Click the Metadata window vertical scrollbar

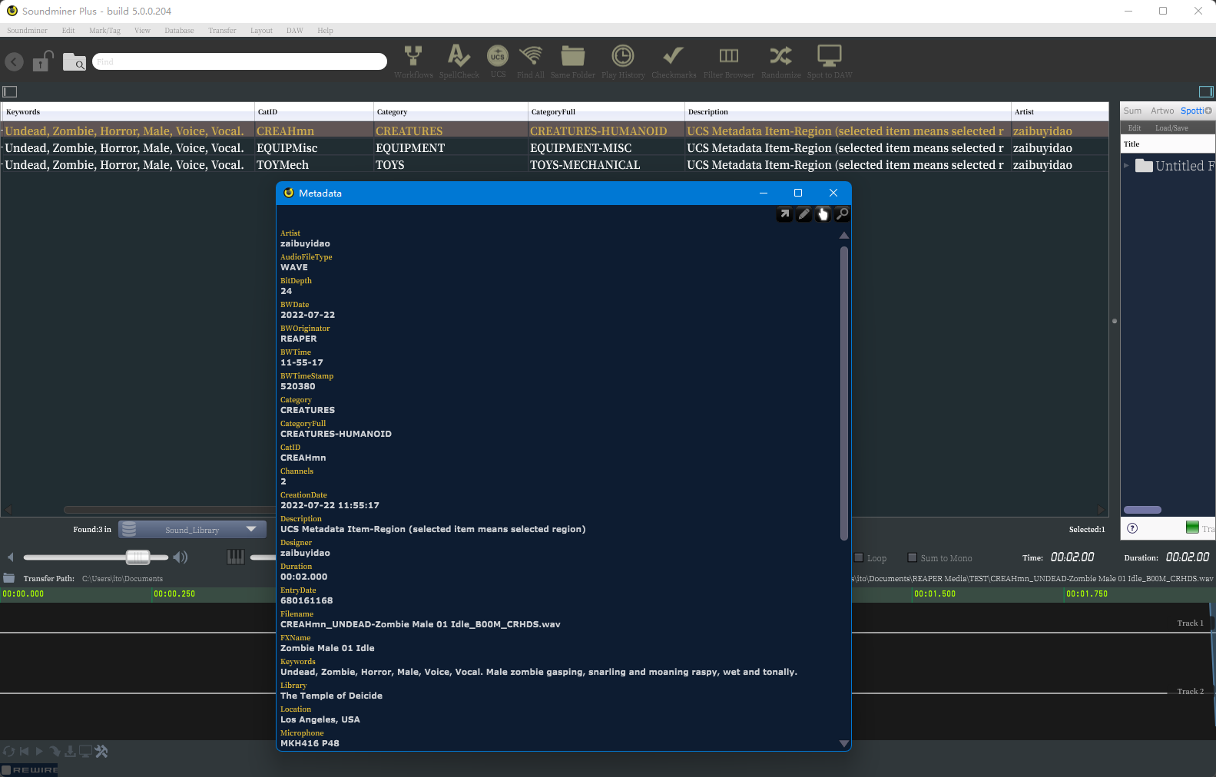(844, 393)
